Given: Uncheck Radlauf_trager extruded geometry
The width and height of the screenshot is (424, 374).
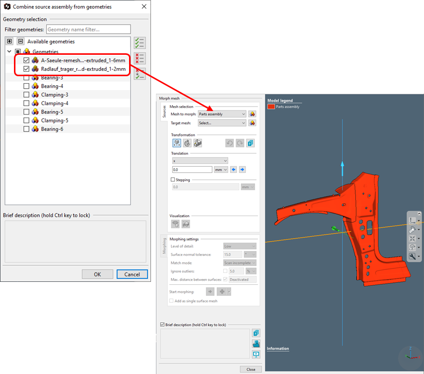Looking at the screenshot, I should coord(26,69).
